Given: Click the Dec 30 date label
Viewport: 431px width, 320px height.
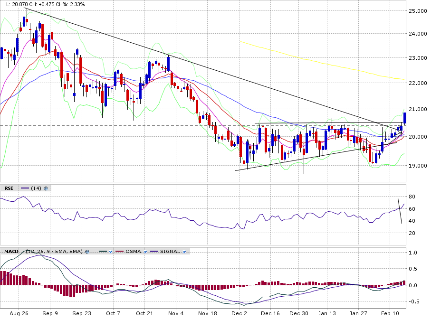Looking at the screenshot, I should (x=299, y=313).
